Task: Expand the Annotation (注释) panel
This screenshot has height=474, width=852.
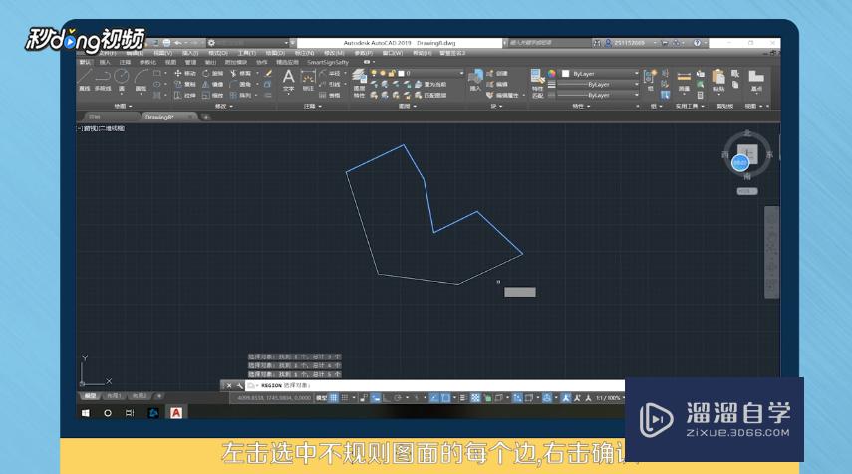Action: [x=313, y=106]
